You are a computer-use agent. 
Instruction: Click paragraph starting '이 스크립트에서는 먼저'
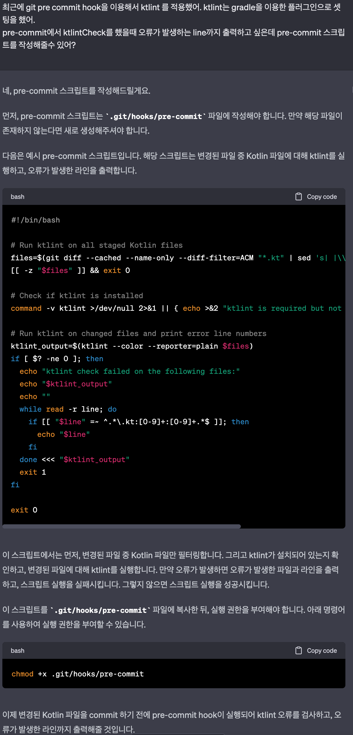171,570
